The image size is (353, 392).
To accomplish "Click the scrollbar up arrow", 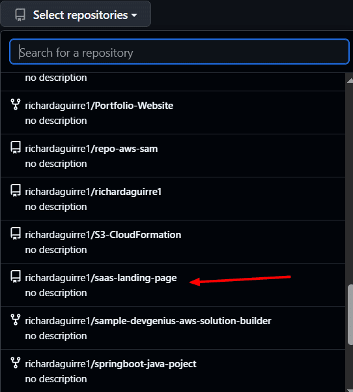I will [350, 80].
